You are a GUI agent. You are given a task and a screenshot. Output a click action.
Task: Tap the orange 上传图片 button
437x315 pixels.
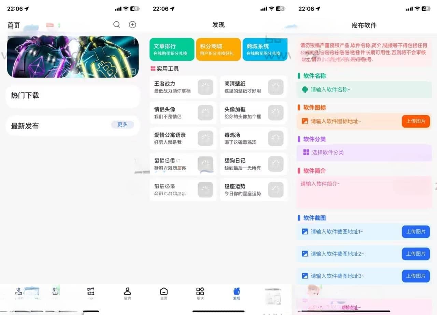(x=416, y=121)
